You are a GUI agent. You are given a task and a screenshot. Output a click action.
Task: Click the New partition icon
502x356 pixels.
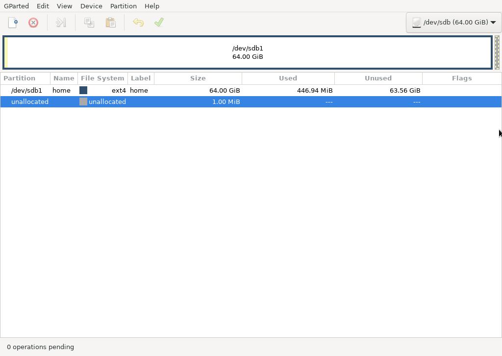click(x=13, y=23)
